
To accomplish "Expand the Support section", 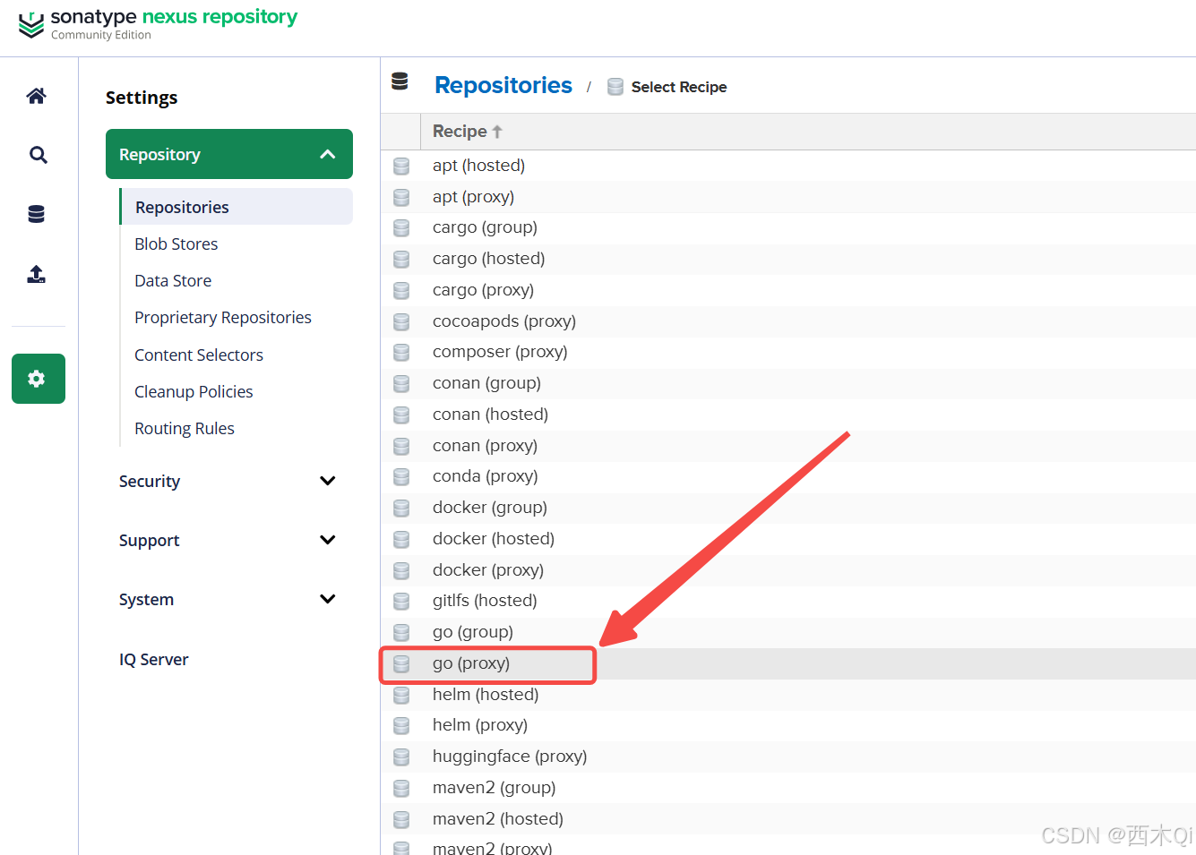I will (x=229, y=541).
